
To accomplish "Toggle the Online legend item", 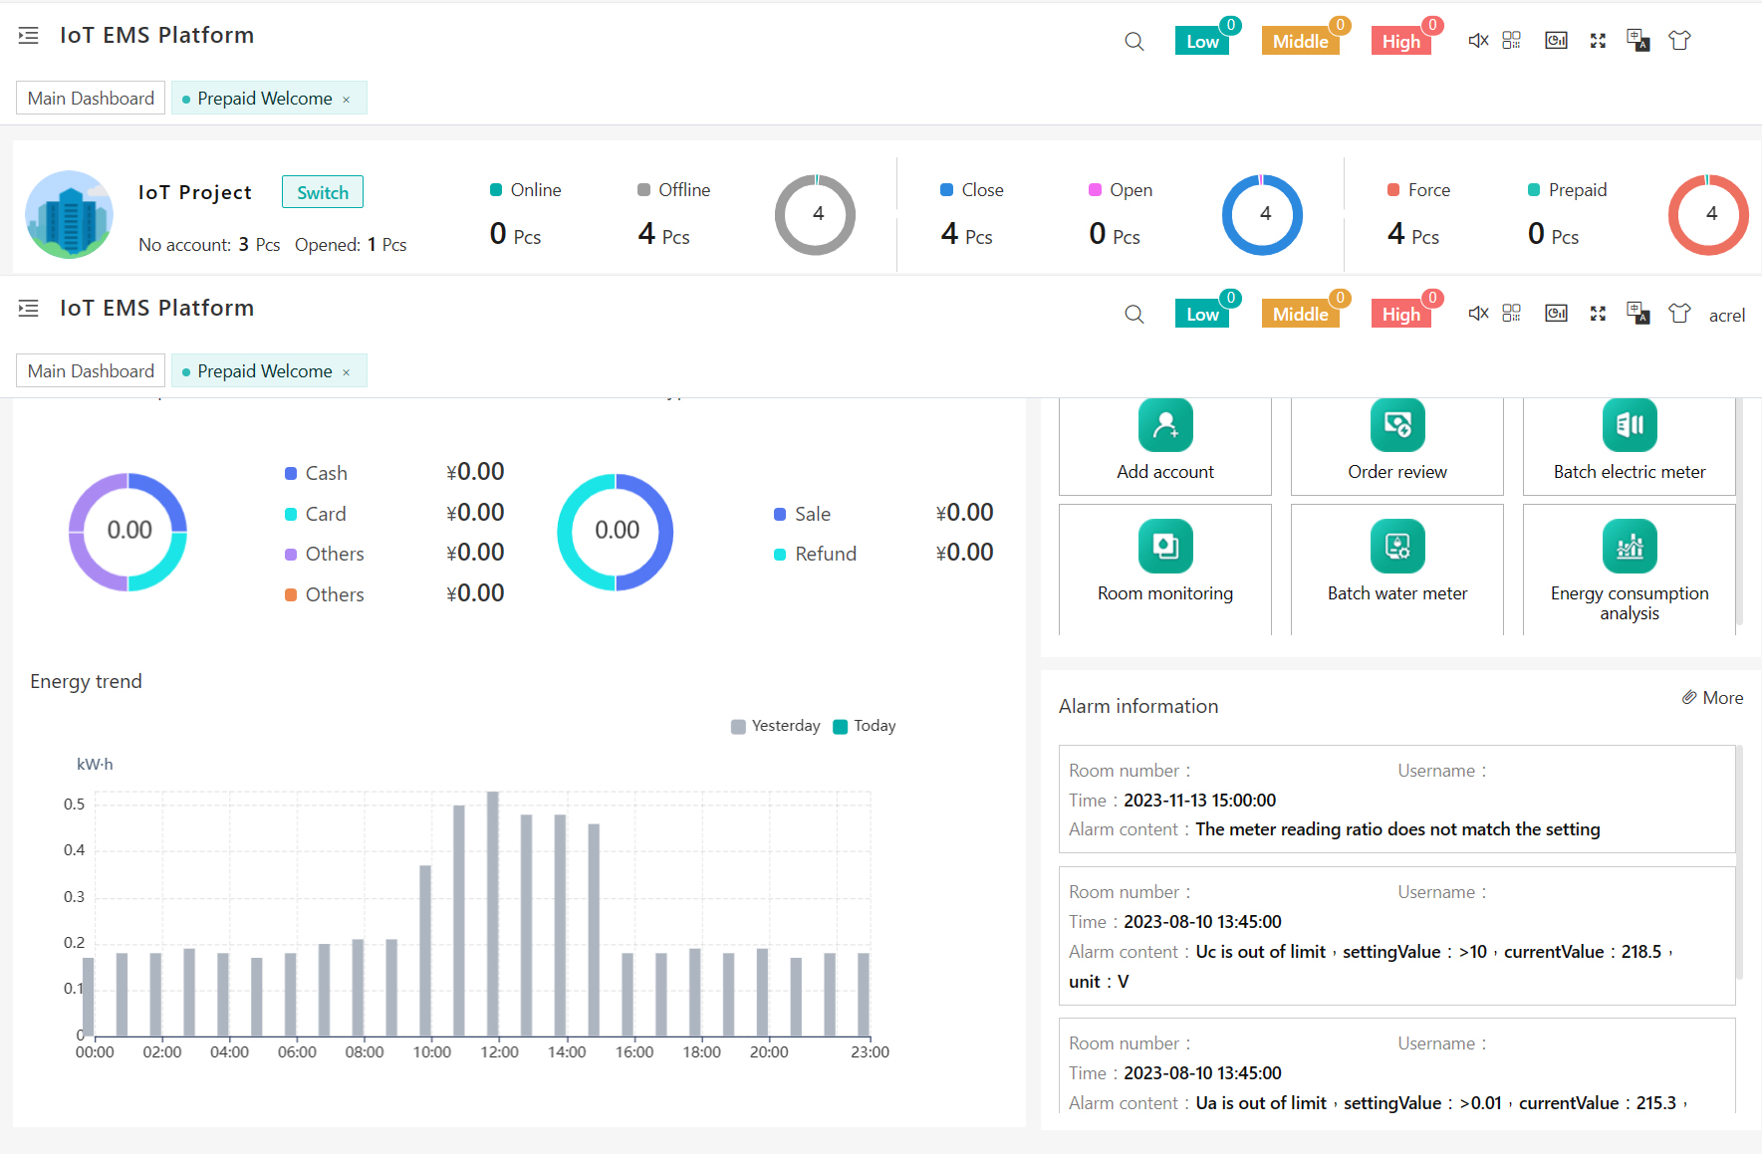I will 525,190.
